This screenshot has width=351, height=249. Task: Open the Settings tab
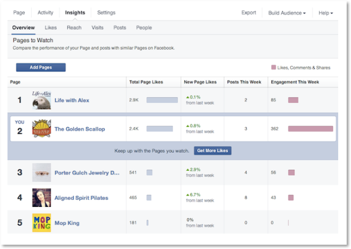pyautogui.click(x=106, y=12)
